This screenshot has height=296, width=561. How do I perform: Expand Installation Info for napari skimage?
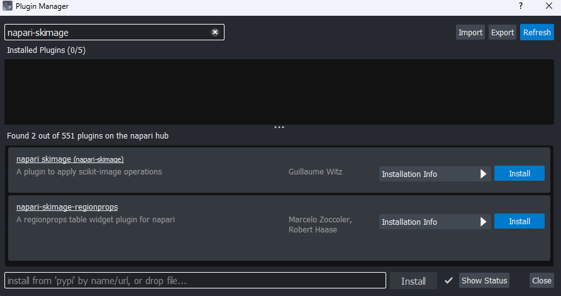pos(435,174)
